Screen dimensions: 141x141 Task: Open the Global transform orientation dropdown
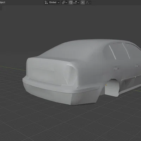52,2
